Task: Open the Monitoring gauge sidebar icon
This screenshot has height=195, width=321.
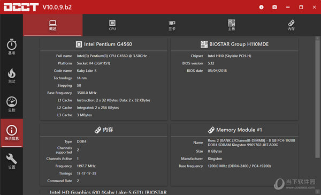Action: [12, 104]
